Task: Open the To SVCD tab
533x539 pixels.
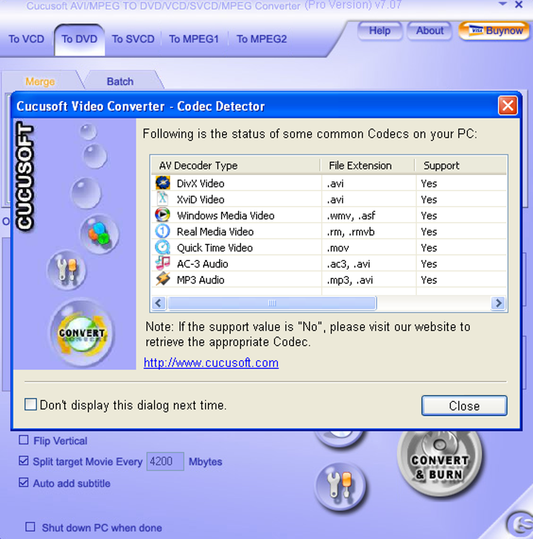Action: tap(133, 39)
